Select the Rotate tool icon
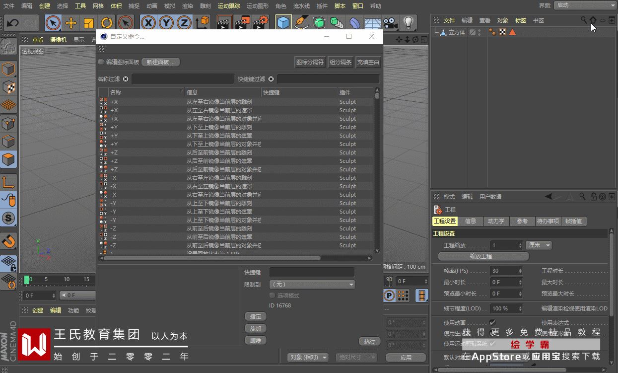 (x=107, y=23)
